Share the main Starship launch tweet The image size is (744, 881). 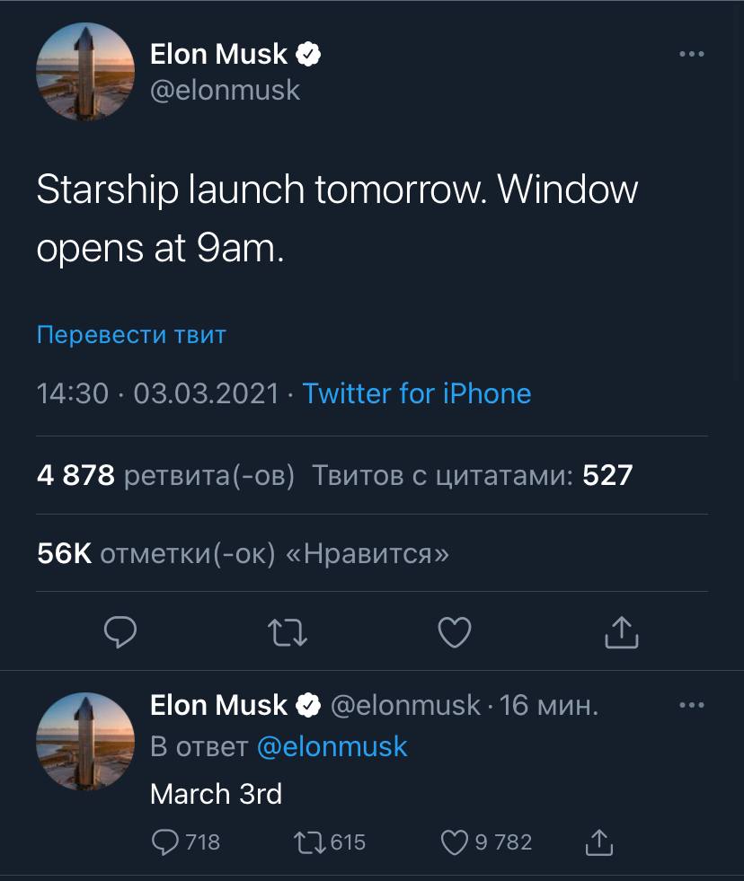coord(621,632)
